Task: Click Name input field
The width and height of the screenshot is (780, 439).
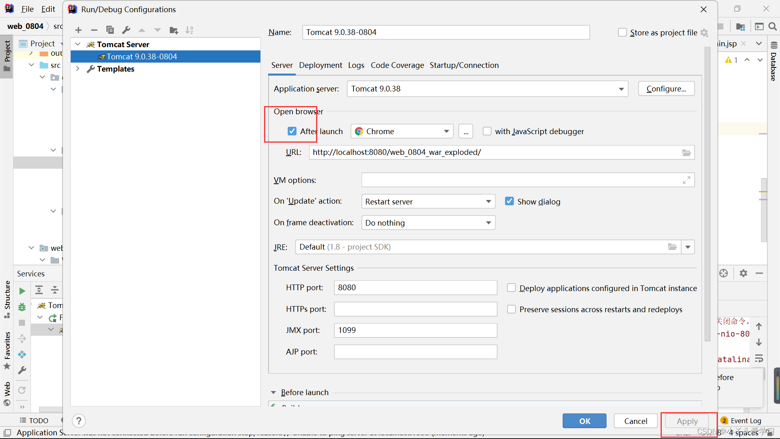Action: tap(446, 32)
